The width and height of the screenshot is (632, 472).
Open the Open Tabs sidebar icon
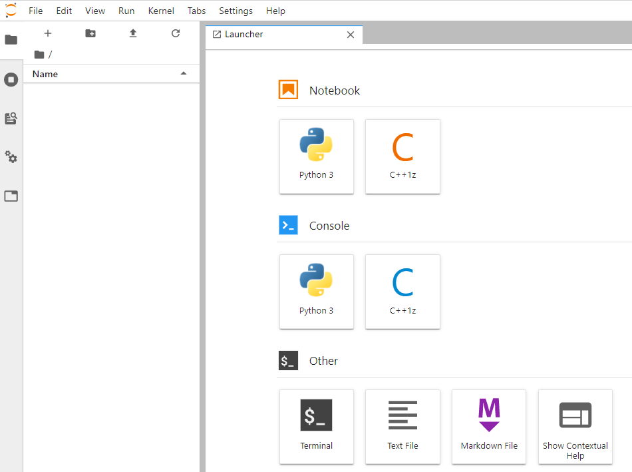(11, 196)
